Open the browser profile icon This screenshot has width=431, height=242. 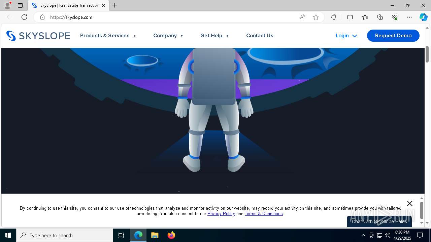7,5
